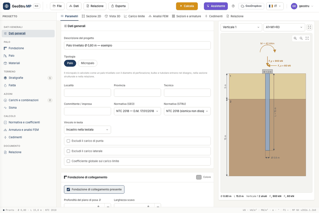Screen dimensions: 319x213
Task: Open the Vincolo in testa dropdown
Action: [x=87, y=130]
